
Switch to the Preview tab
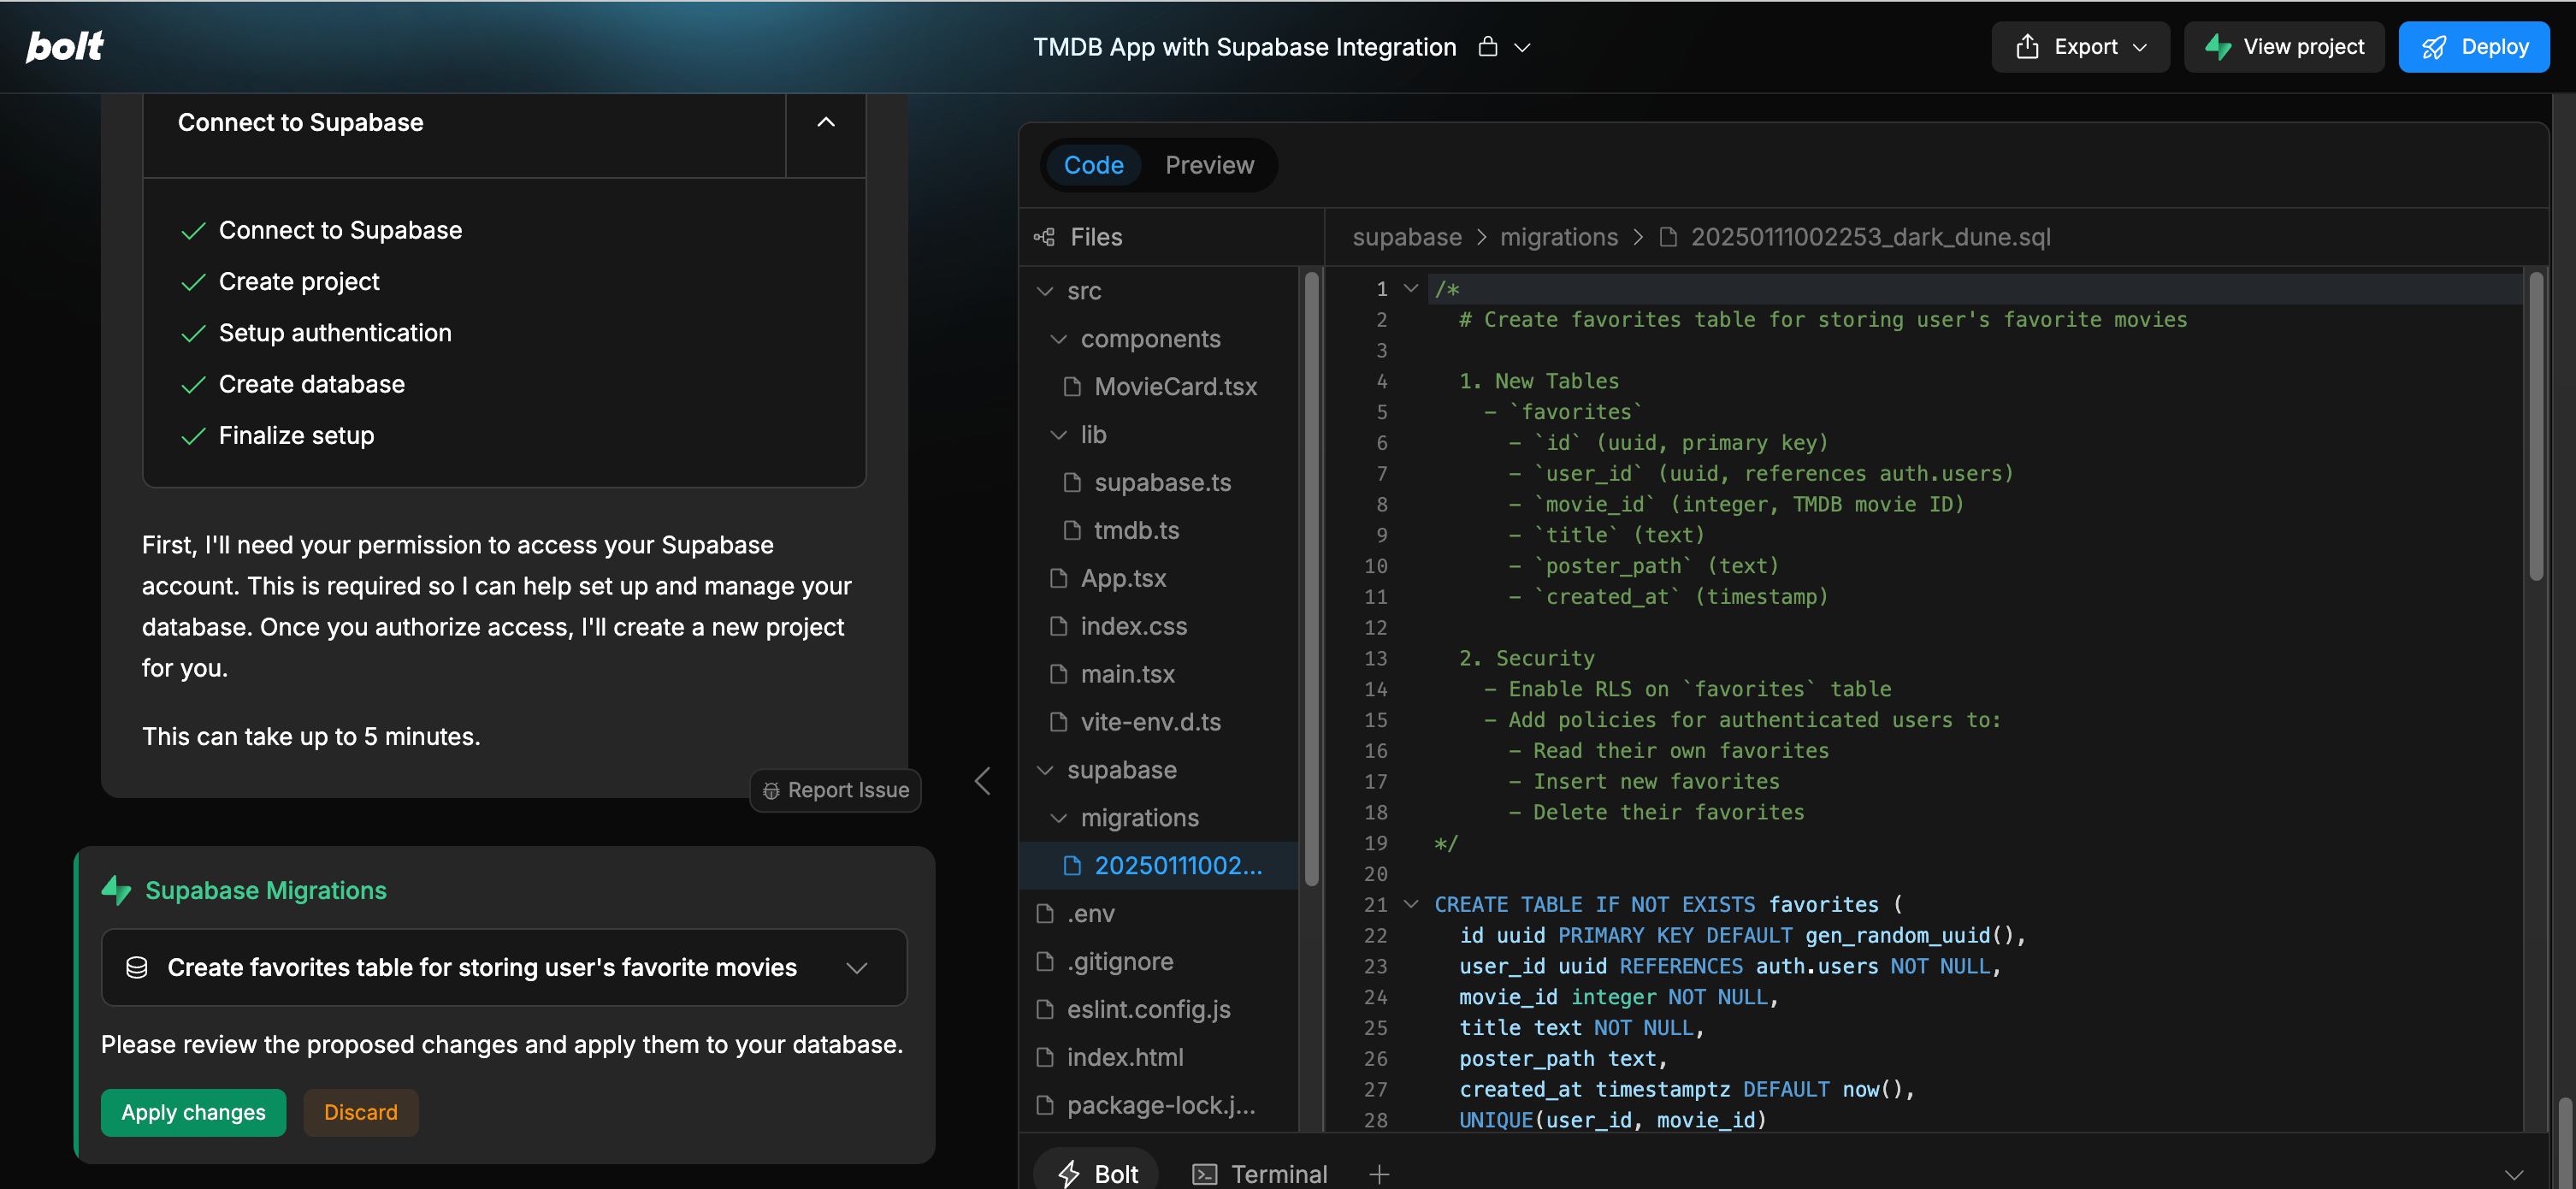[1209, 164]
